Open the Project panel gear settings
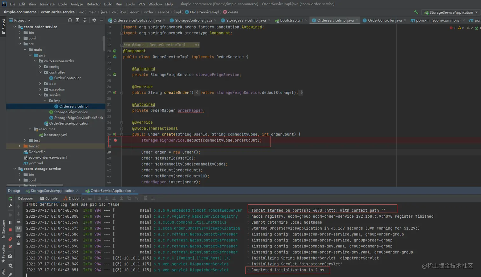 [x=94, y=20]
